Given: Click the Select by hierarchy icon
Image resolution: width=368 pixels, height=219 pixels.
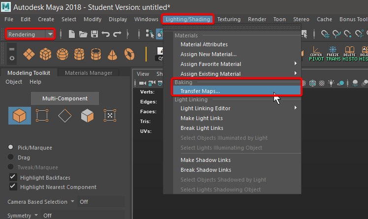Looking at the screenshot, I should [150, 34].
